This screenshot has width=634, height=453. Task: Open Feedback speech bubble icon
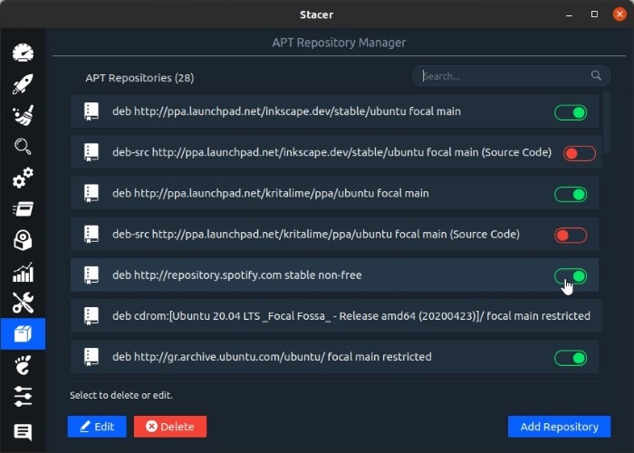[23, 432]
